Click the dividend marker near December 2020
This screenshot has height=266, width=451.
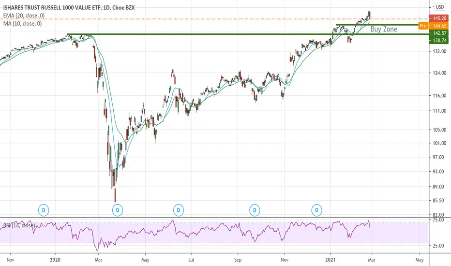point(316,210)
